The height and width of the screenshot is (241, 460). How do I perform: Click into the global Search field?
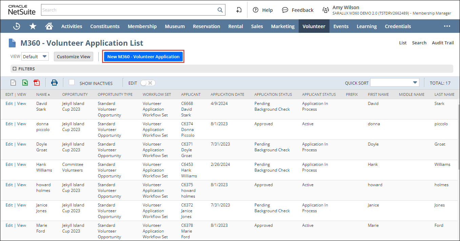point(129,10)
